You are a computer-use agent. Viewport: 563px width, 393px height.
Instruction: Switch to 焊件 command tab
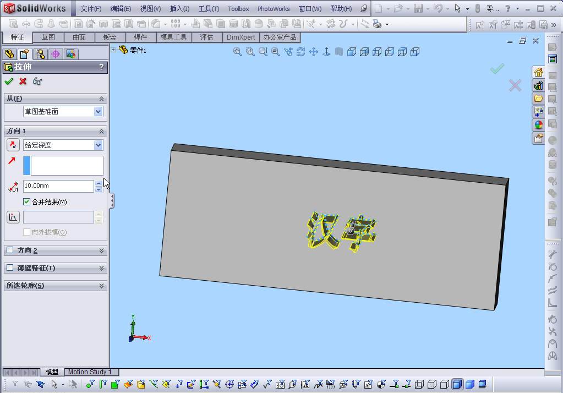point(141,37)
